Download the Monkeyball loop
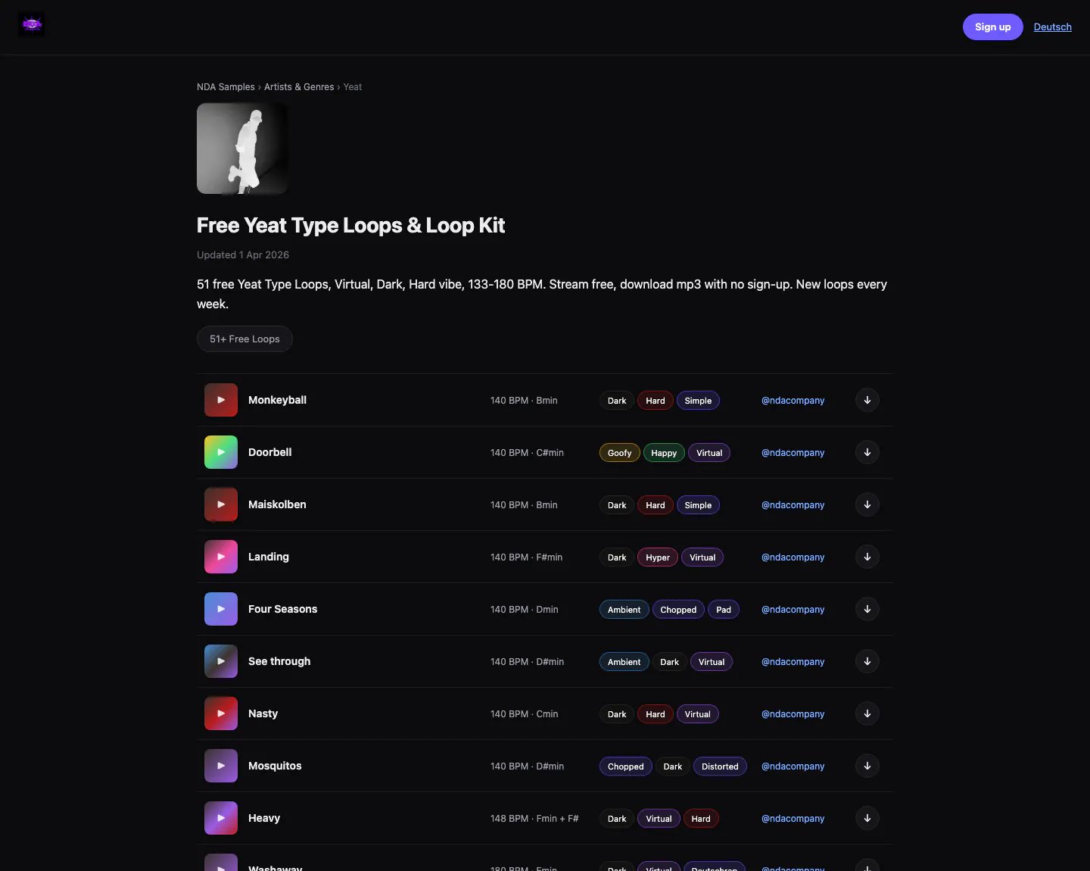Image resolution: width=1090 pixels, height=871 pixels. pos(867,400)
